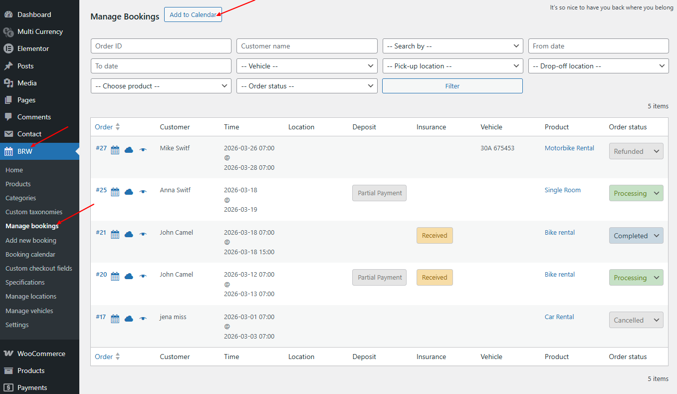
Task: Sort by Order column header arrows
Action: click(118, 127)
